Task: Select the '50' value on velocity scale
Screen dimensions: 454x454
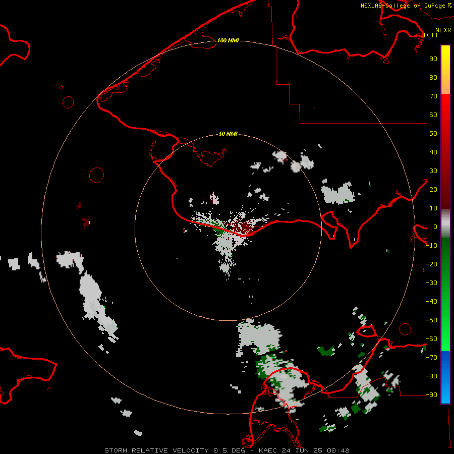Action: tap(433, 134)
